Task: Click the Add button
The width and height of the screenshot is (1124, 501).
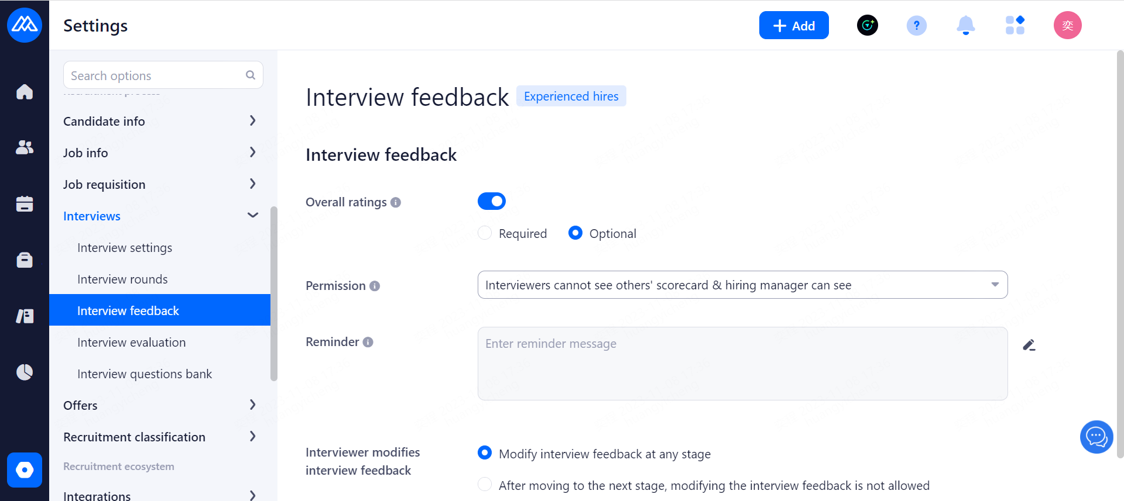Action: (x=793, y=26)
